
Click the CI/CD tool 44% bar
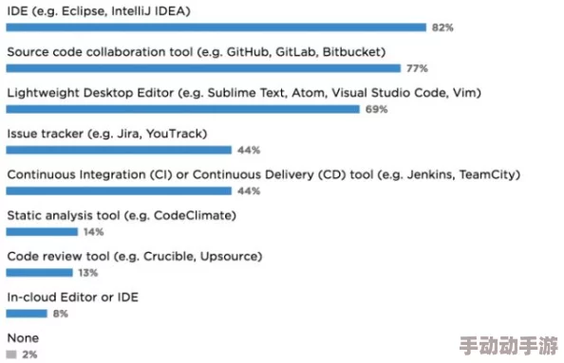tap(119, 191)
